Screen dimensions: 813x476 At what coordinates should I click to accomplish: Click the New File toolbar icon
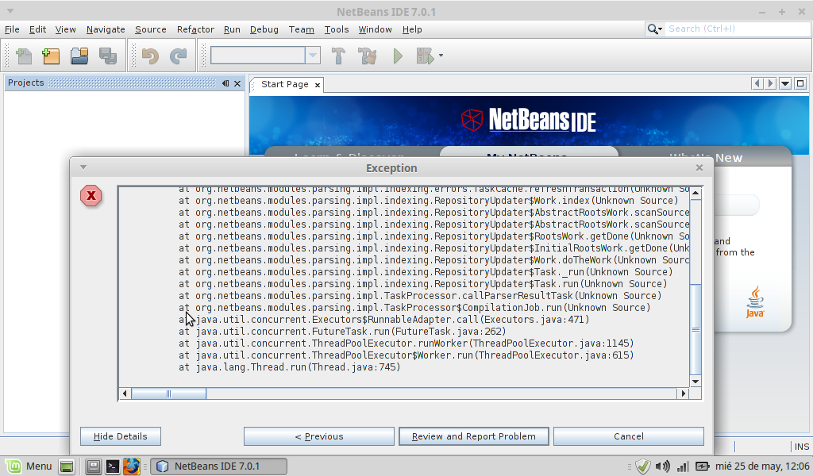coord(24,56)
